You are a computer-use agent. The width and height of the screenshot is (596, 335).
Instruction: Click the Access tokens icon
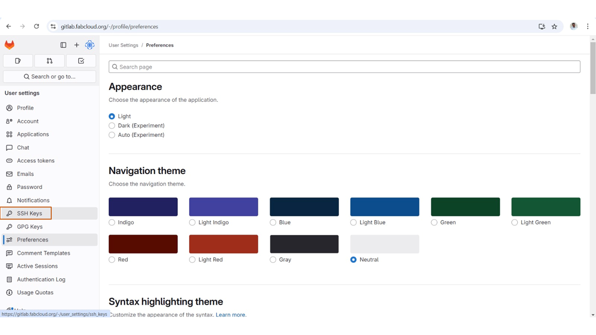[9, 161]
